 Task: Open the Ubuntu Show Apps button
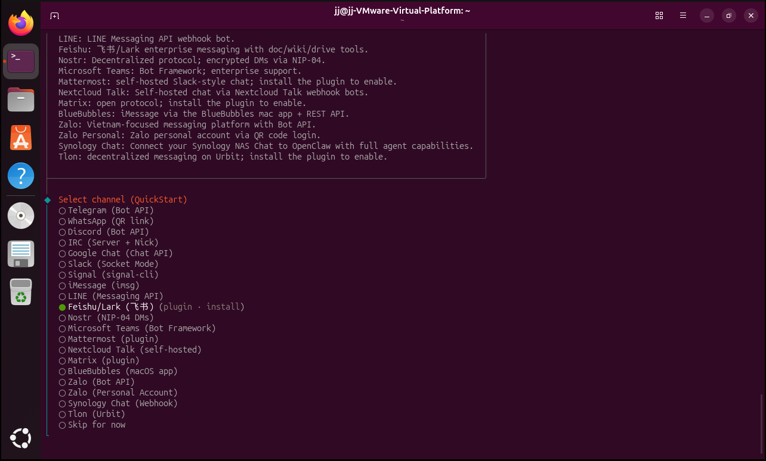click(21, 439)
